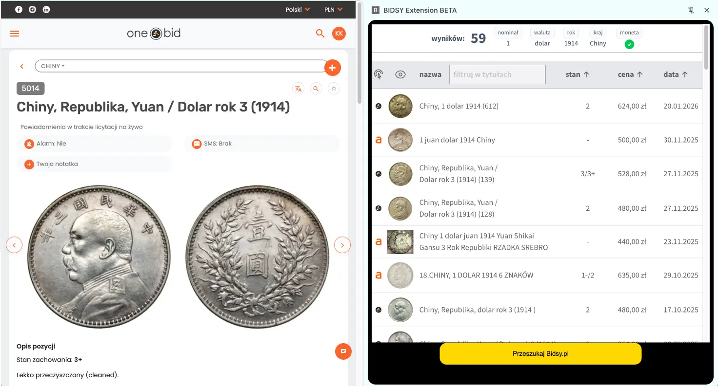
Task: Open the LinkedIn social icon
Action: point(46,9)
